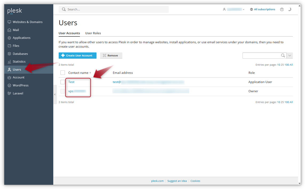Open the WordPress toolkit
Image resolution: width=305 pixels, height=189 pixels.
coord(21,85)
